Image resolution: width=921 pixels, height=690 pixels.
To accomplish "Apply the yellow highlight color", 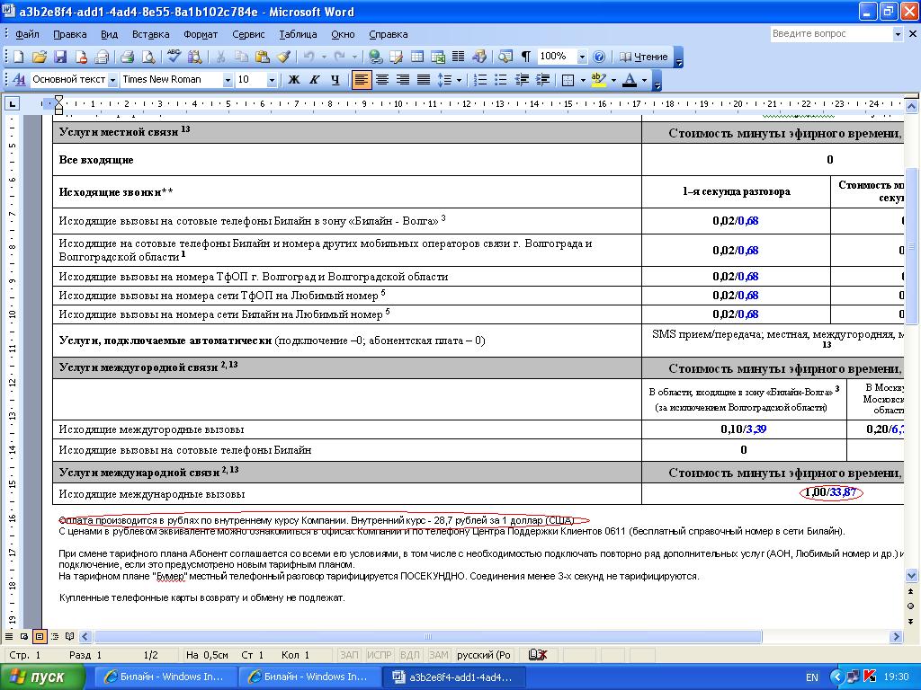I will click(600, 80).
